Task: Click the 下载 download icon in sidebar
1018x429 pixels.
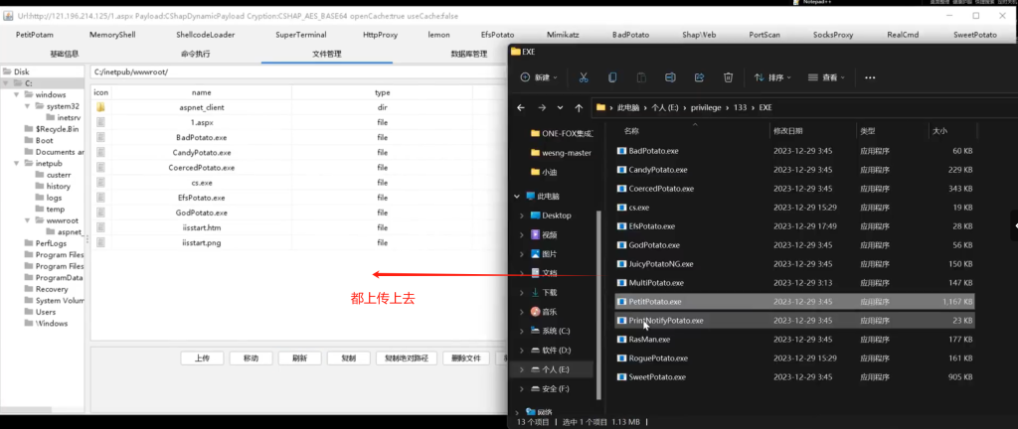Action: click(x=536, y=292)
